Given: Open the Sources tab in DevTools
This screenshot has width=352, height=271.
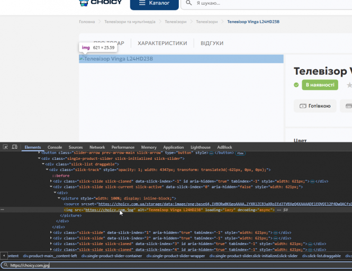Looking at the screenshot, I should point(76,147).
